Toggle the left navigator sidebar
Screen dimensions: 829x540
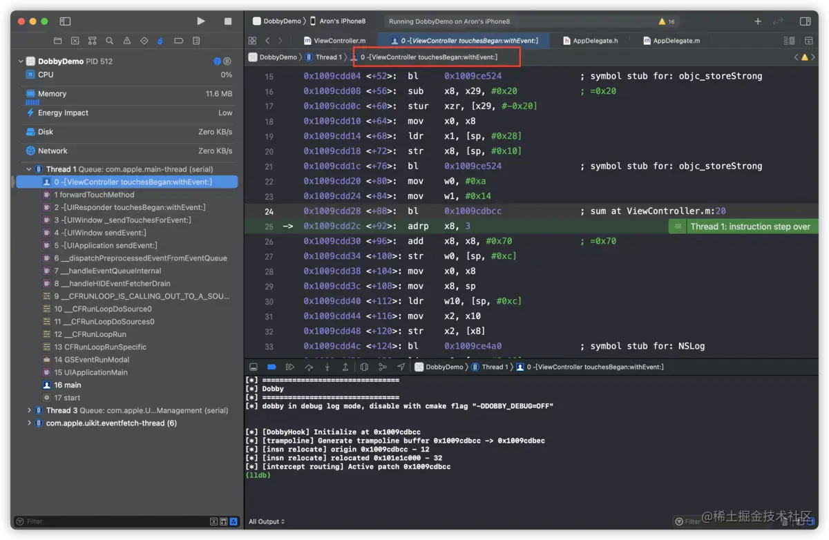pos(65,21)
